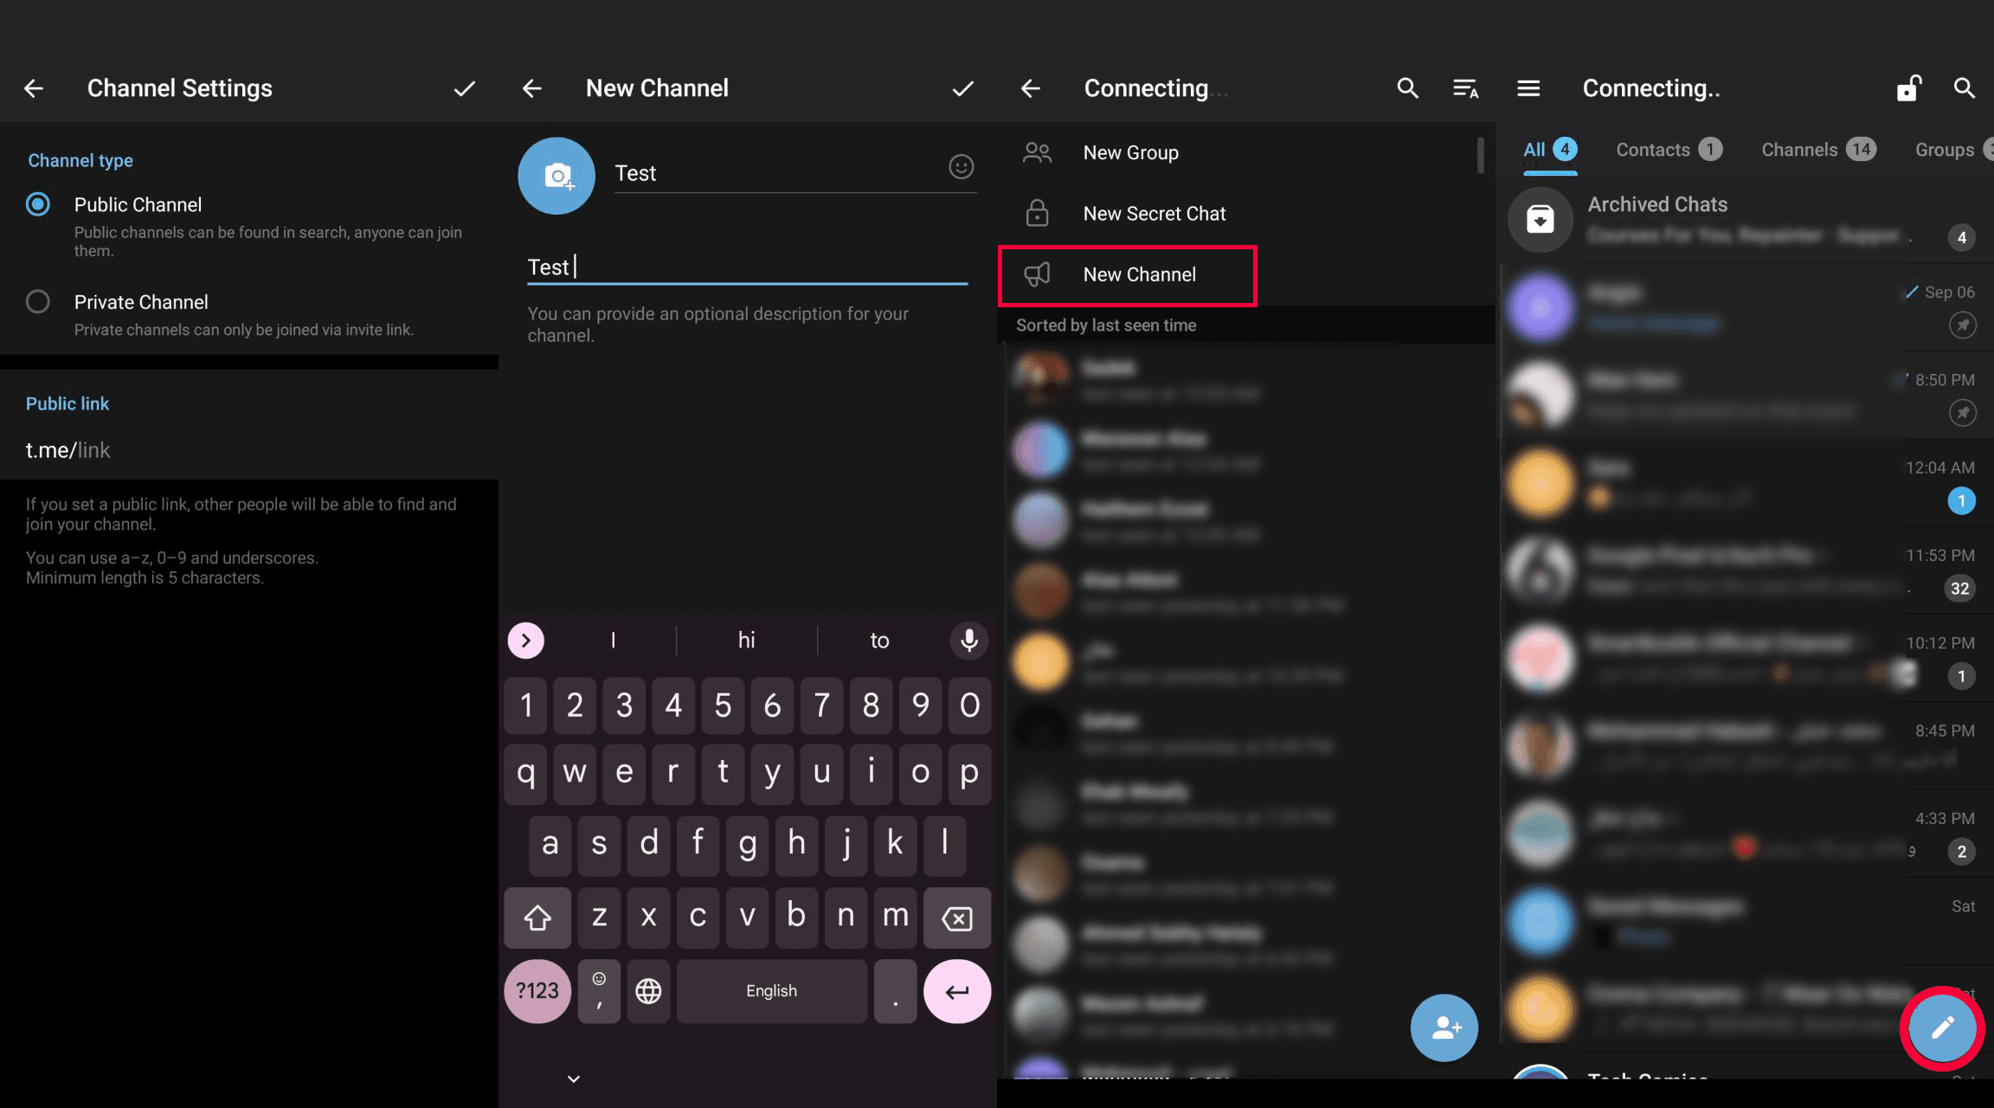1994x1108 pixels.
Task: Open chat with 8:50 PM timestamp
Action: tap(1745, 396)
